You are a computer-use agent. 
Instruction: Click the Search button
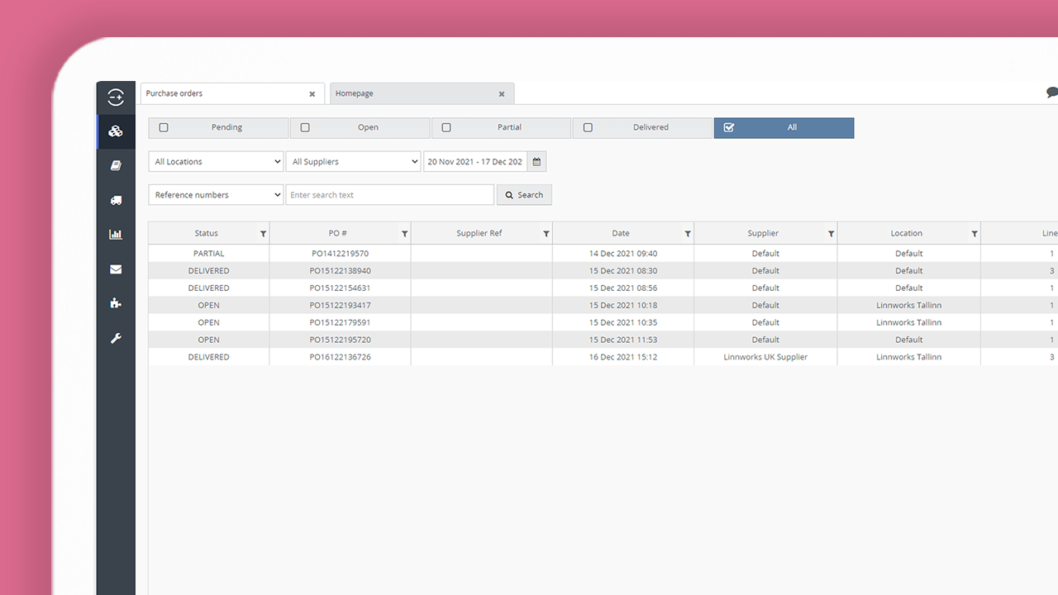(524, 195)
